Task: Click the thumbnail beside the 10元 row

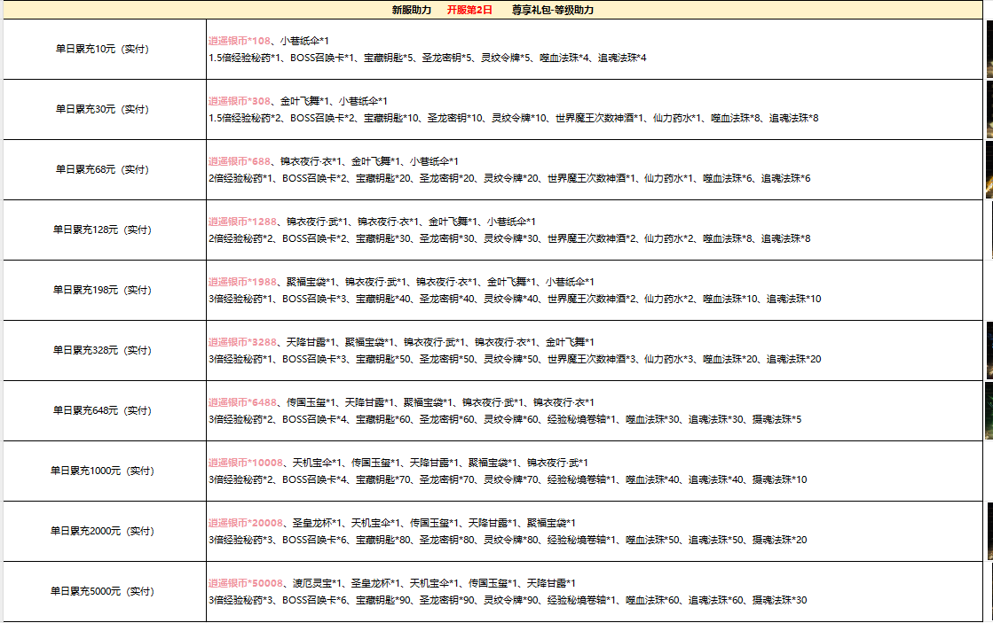Action: [x=989, y=49]
